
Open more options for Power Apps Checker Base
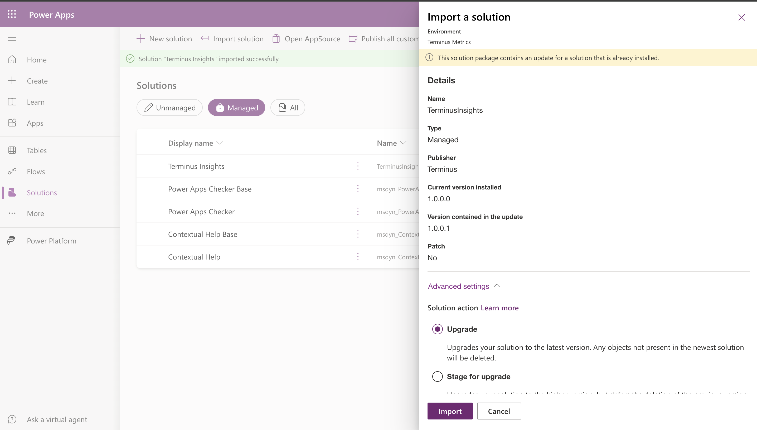point(358,189)
